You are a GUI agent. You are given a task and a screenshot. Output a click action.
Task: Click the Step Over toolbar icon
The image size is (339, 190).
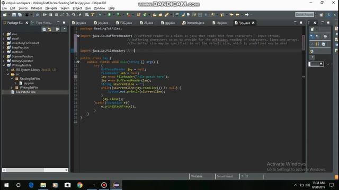coord(74,15)
